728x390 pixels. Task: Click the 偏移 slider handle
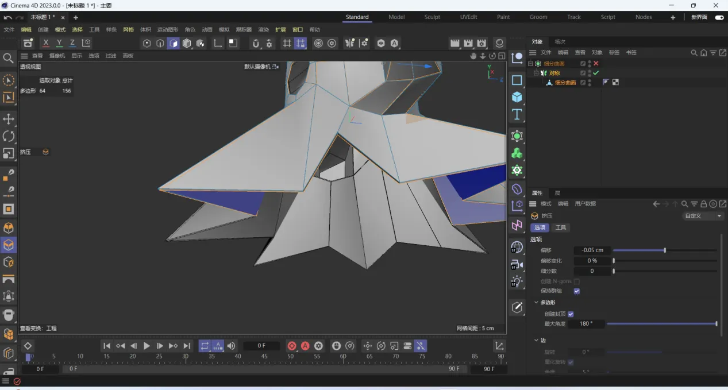(665, 250)
